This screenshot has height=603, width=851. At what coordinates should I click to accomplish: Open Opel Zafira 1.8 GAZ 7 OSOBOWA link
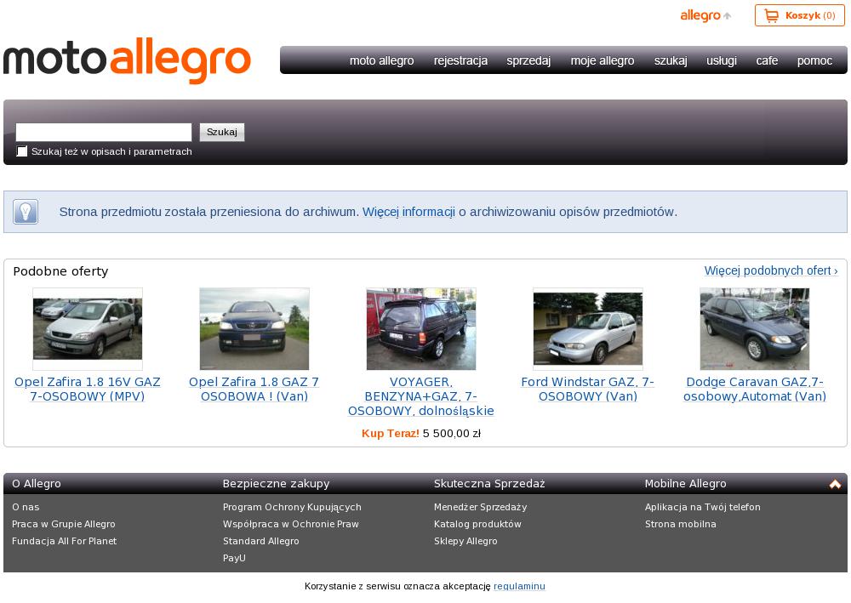click(x=254, y=390)
